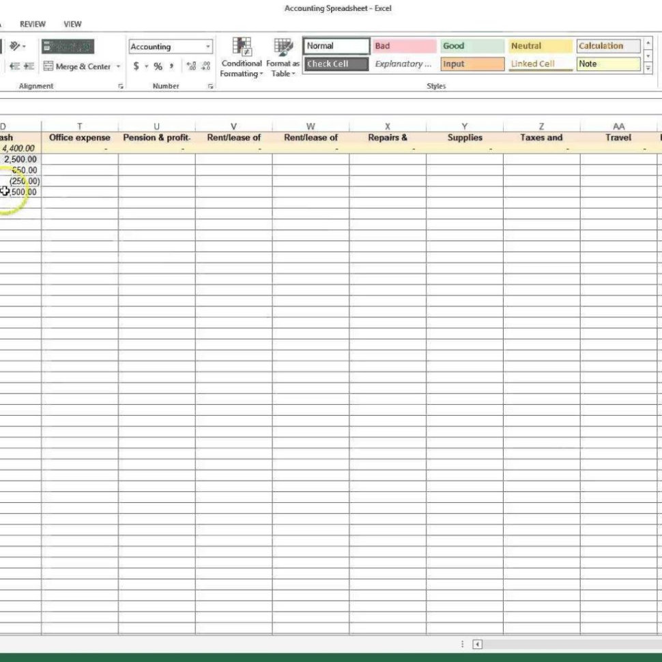The height and width of the screenshot is (662, 662).
Task: Click the Format as Table icon
Action: [282, 49]
